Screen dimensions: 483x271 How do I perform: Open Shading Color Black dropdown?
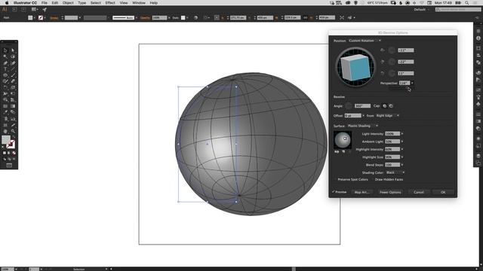(x=395, y=172)
